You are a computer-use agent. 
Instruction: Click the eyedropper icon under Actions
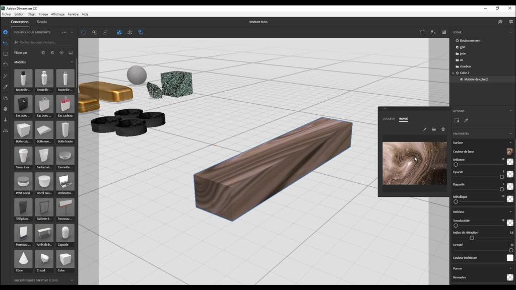tap(466, 120)
